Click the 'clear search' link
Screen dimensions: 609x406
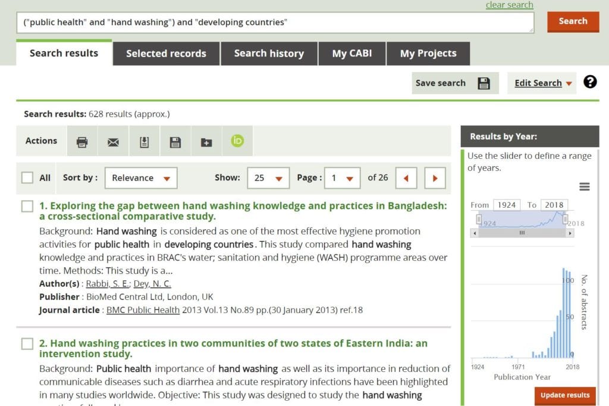pyautogui.click(x=509, y=5)
